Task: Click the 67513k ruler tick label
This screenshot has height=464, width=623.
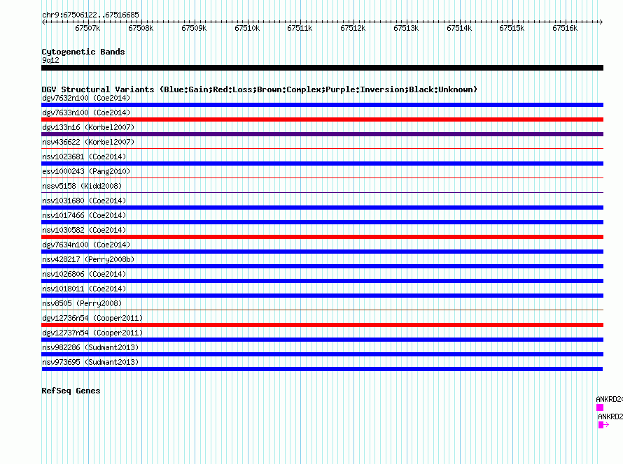Action: coord(406,28)
